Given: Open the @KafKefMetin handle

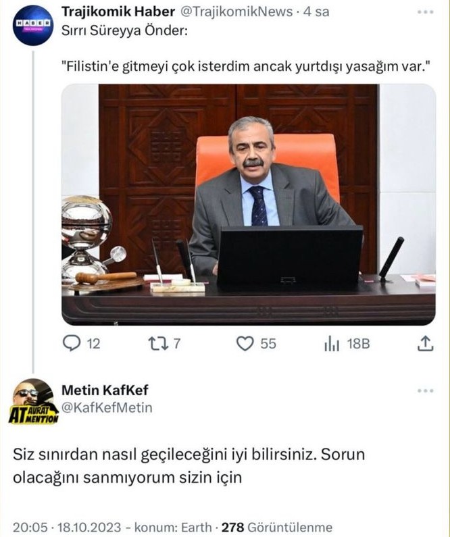Looking at the screenshot, I should (107, 407).
